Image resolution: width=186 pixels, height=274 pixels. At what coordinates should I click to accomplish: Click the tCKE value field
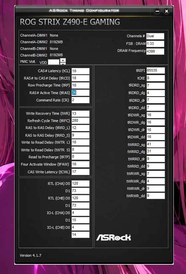[x=155, y=78]
